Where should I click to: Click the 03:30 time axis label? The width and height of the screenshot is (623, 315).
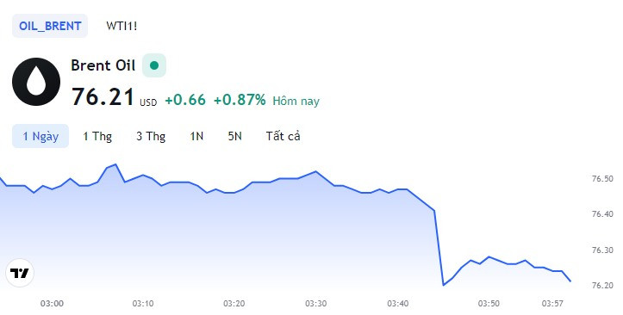pyautogui.click(x=316, y=304)
